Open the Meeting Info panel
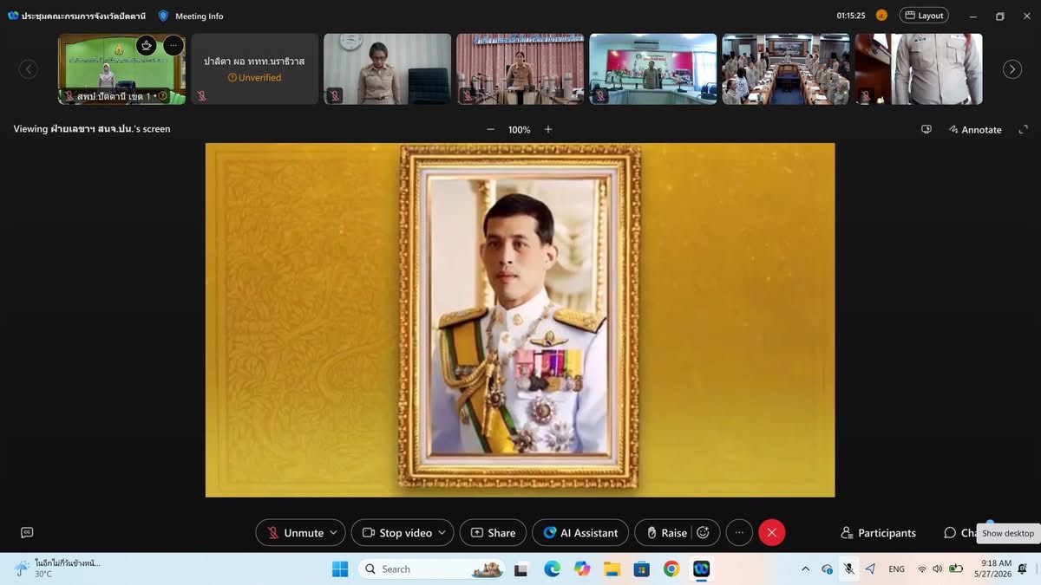 click(x=191, y=16)
